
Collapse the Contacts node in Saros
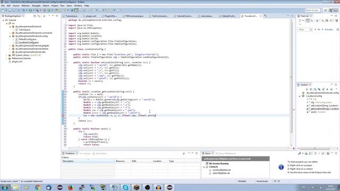point(204,167)
